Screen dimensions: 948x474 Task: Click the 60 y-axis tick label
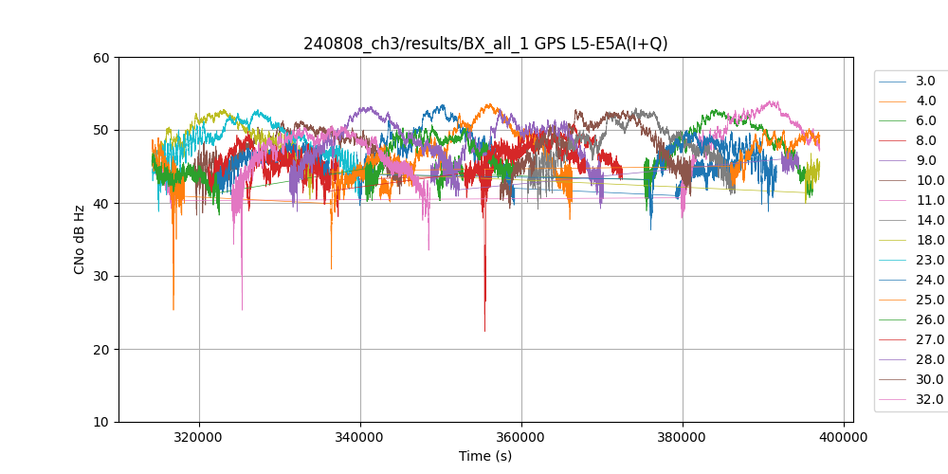pos(102,57)
